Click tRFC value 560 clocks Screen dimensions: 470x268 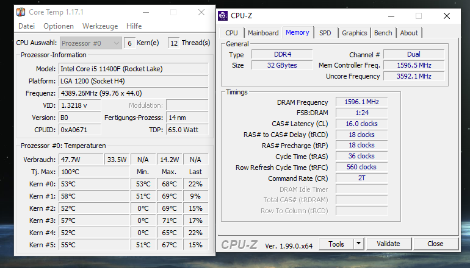pos(361,167)
